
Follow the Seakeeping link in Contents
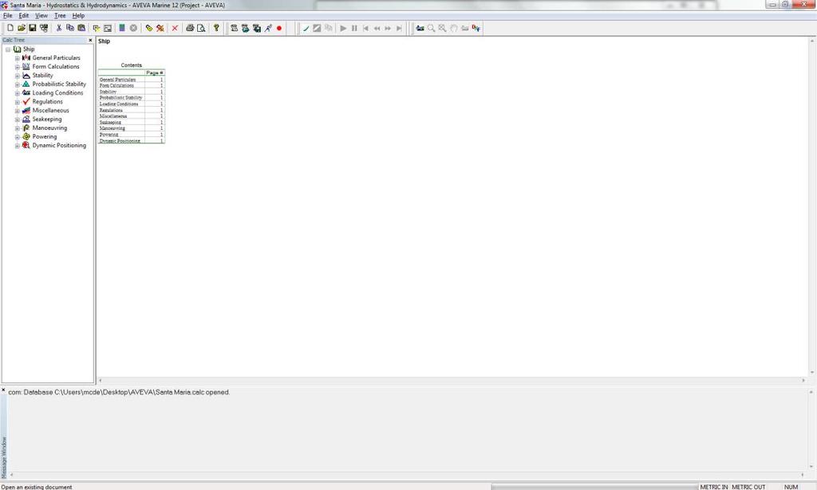(x=110, y=122)
